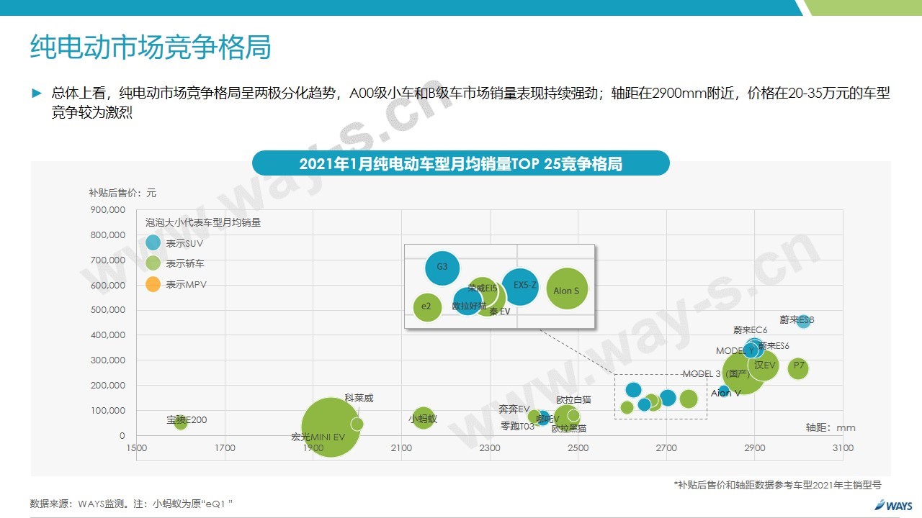Select the green 轿车 legend circle
This screenshot has width=922, height=518.
pyautogui.click(x=153, y=264)
